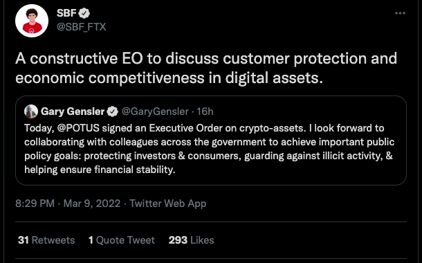Open the Gary Gensler display name
Screen dimensions: 422x263
click(73, 111)
